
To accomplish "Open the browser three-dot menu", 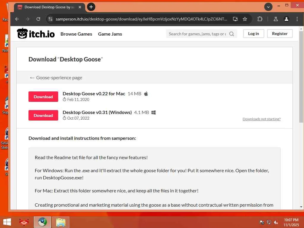I will pos(297,19).
